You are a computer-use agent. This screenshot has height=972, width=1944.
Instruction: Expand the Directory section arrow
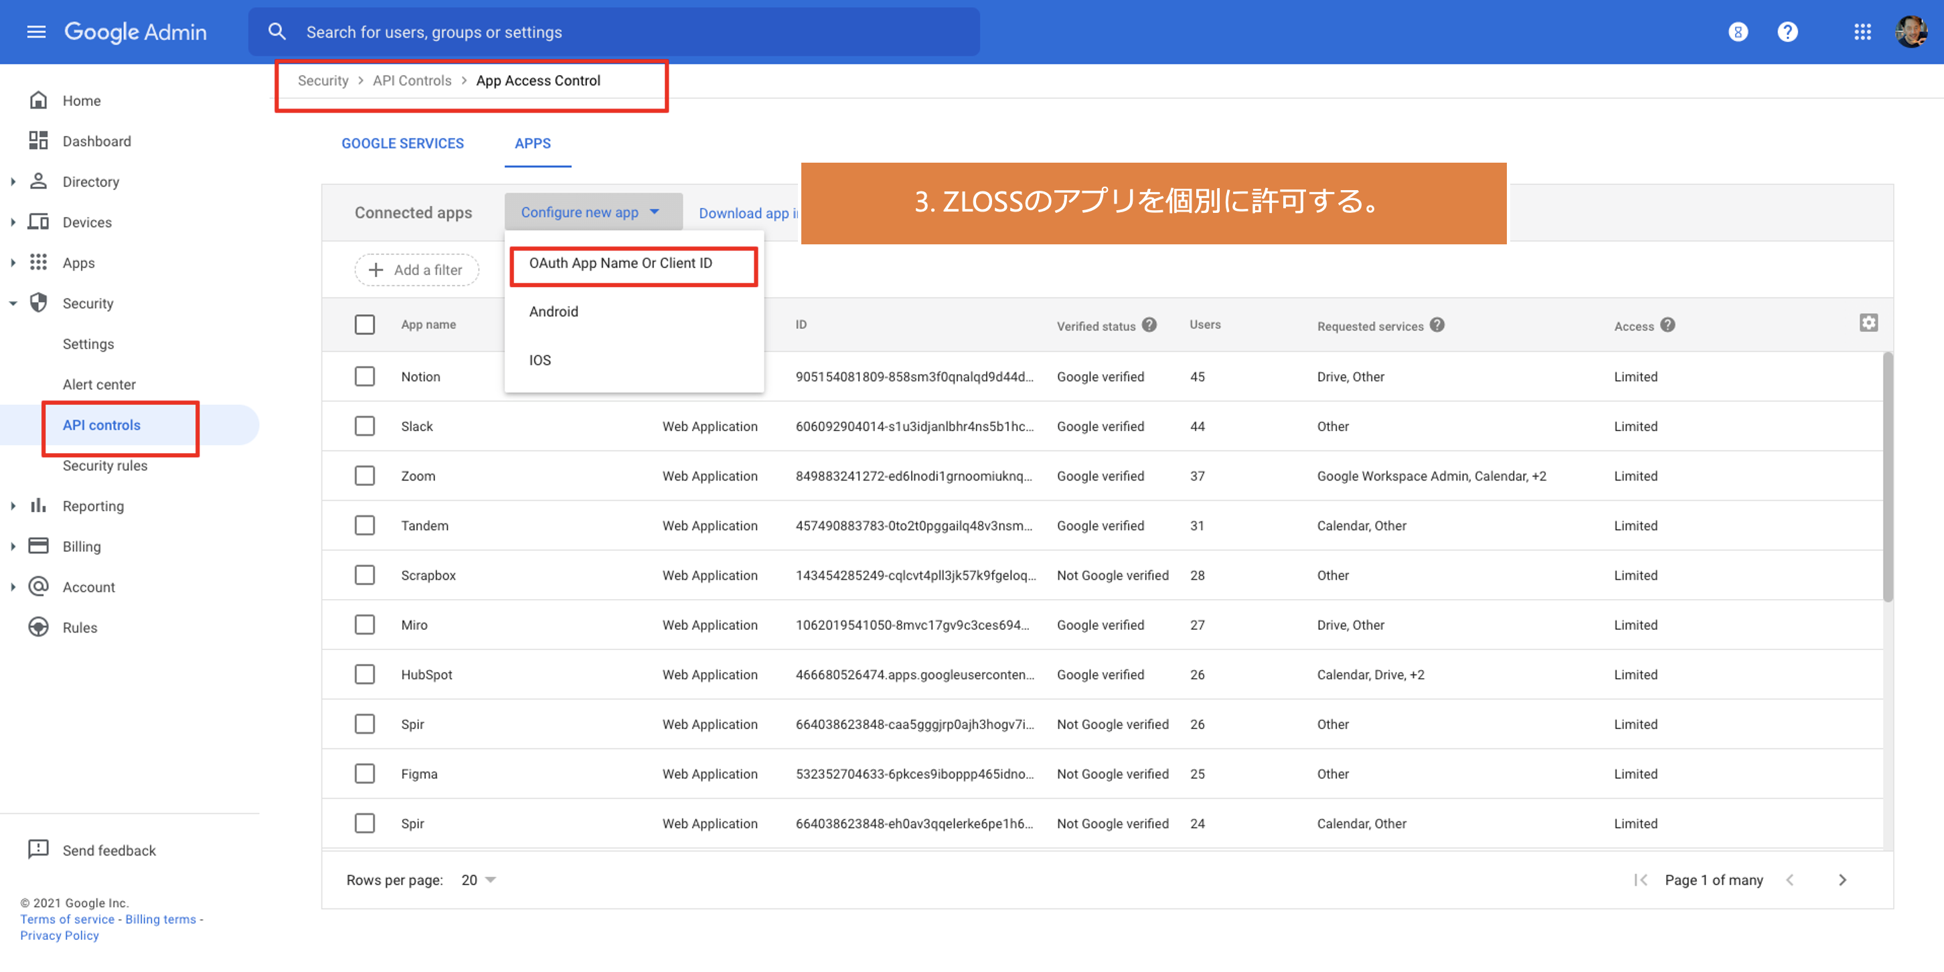pyautogui.click(x=13, y=182)
